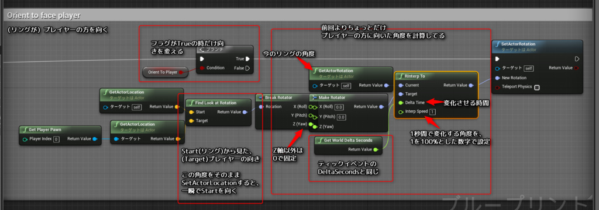Click GetActorRotation's Return Value pin

(x=387, y=85)
